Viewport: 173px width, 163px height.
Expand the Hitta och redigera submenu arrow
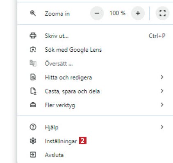coord(162,77)
